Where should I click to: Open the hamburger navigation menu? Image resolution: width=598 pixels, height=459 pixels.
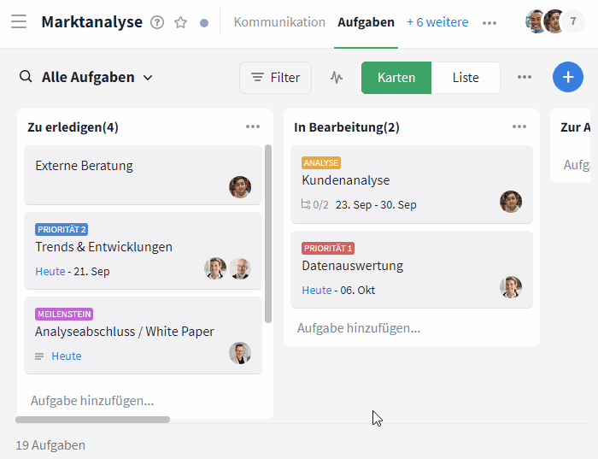point(19,21)
